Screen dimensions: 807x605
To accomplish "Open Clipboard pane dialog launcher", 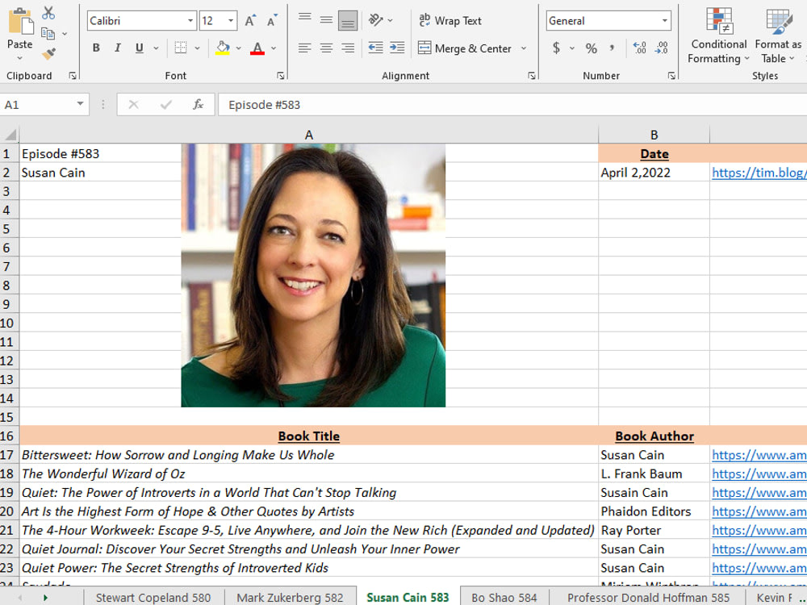I will pyautogui.click(x=73, y=76).
